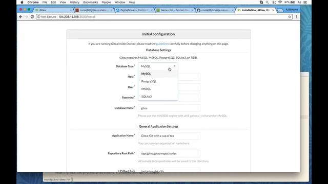Open the History menu
Viewport: 328px width, 184px height.
74,2
